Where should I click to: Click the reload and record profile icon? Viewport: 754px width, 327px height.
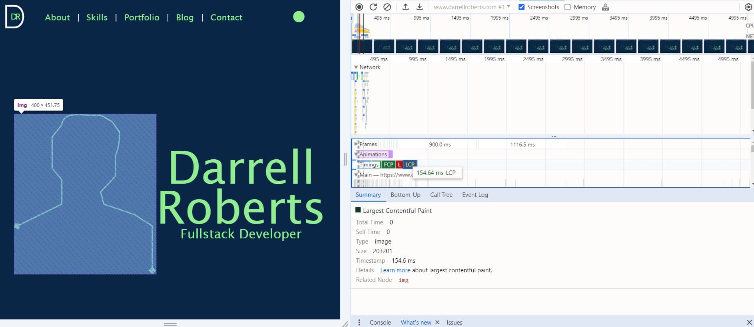click(x=373, y=7)
